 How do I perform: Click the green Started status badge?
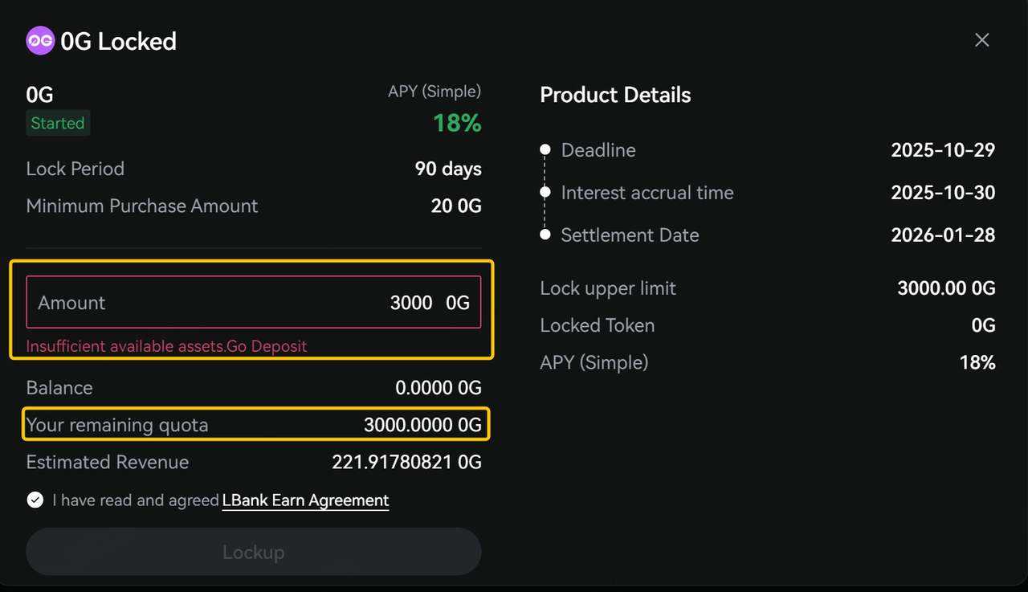coord(58,124)
